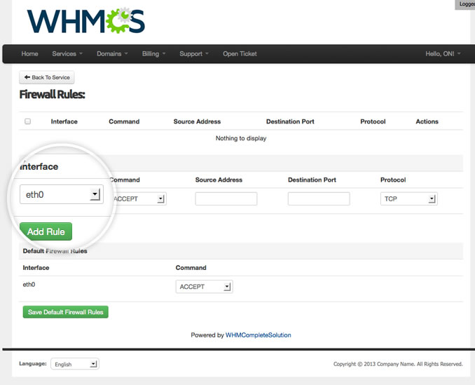Click the Destination Port input field
The width and height of the screenshot is (475, 385).
pyautogui.click(x=319, y=199)
